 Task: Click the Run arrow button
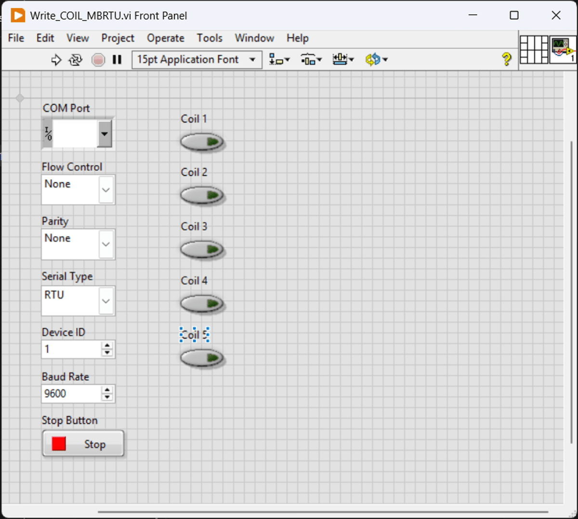(x=56, y=60)
